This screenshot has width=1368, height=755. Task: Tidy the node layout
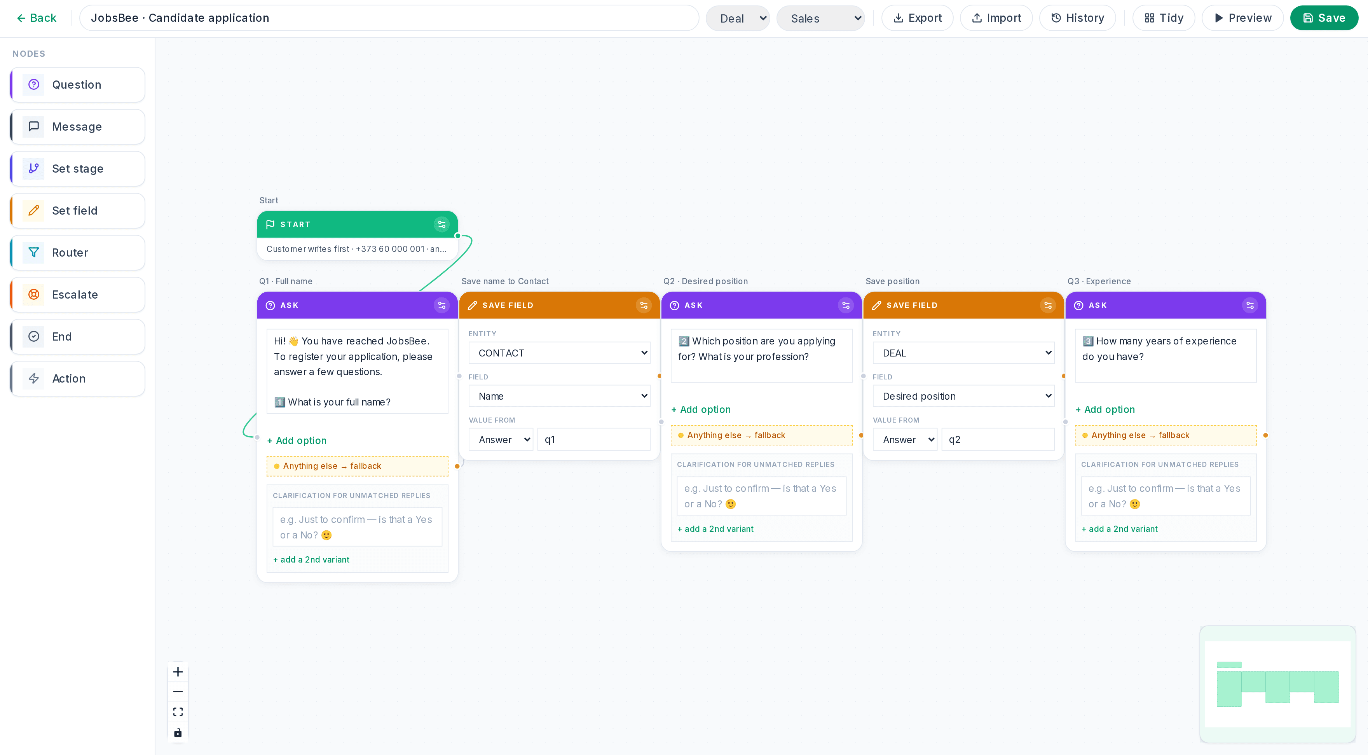tap(1164, 18)
